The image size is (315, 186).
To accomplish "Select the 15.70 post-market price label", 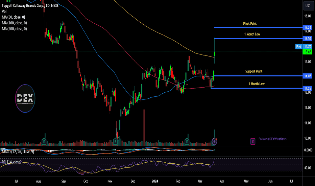I will click(x=308, y=47).
